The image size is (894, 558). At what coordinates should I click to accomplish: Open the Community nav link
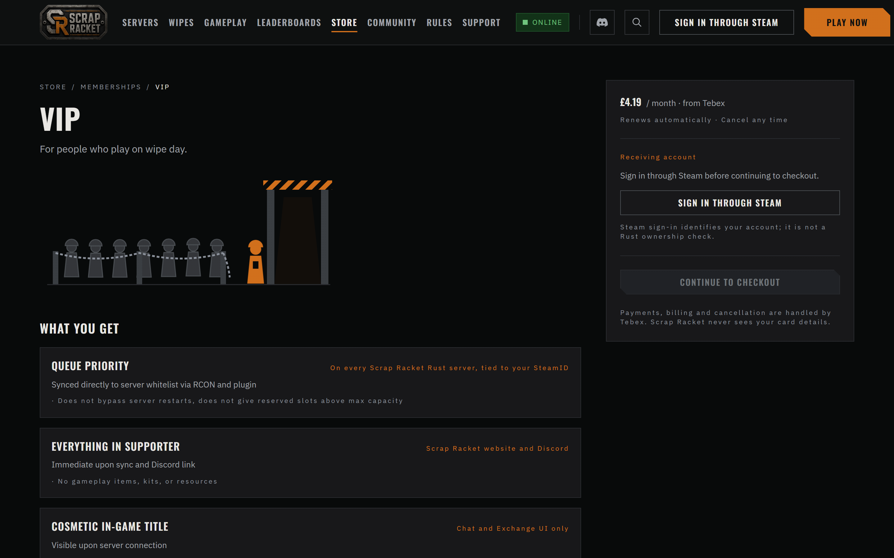391,23
